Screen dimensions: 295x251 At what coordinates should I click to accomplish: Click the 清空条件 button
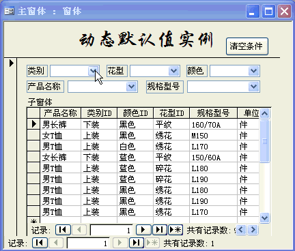pyautogui.click(x=247, y=46)
